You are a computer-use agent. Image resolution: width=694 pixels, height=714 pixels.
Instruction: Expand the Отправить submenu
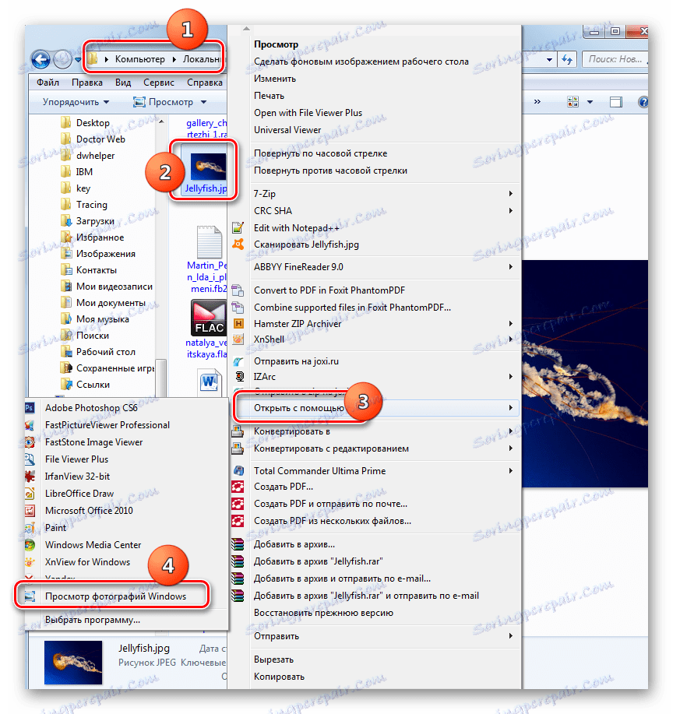click(510, 636)
